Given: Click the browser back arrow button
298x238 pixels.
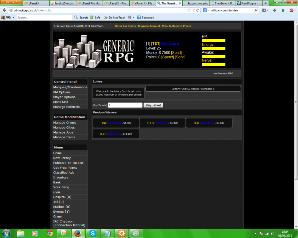Looking at the screenshot, I should click(4, 10).
